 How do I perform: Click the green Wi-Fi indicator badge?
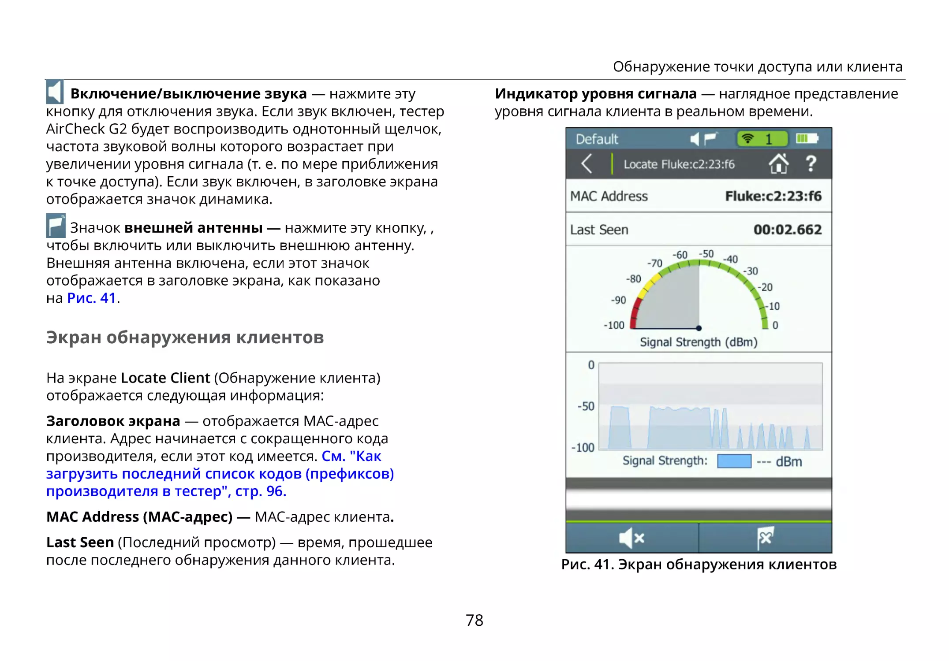point(762,139)
